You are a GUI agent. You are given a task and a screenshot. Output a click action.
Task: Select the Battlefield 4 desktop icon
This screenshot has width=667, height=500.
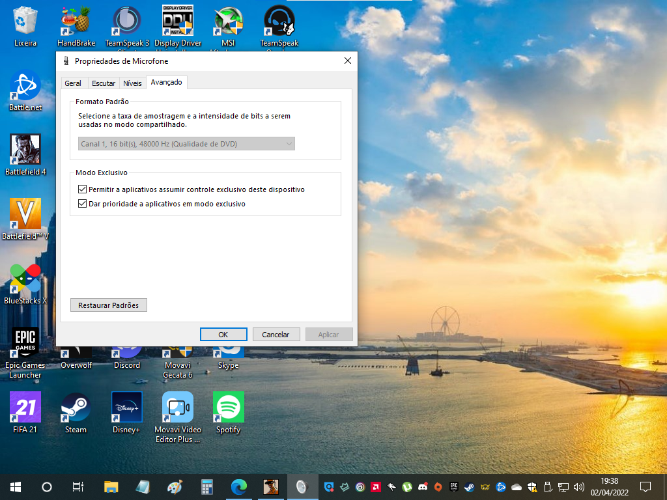25,155
